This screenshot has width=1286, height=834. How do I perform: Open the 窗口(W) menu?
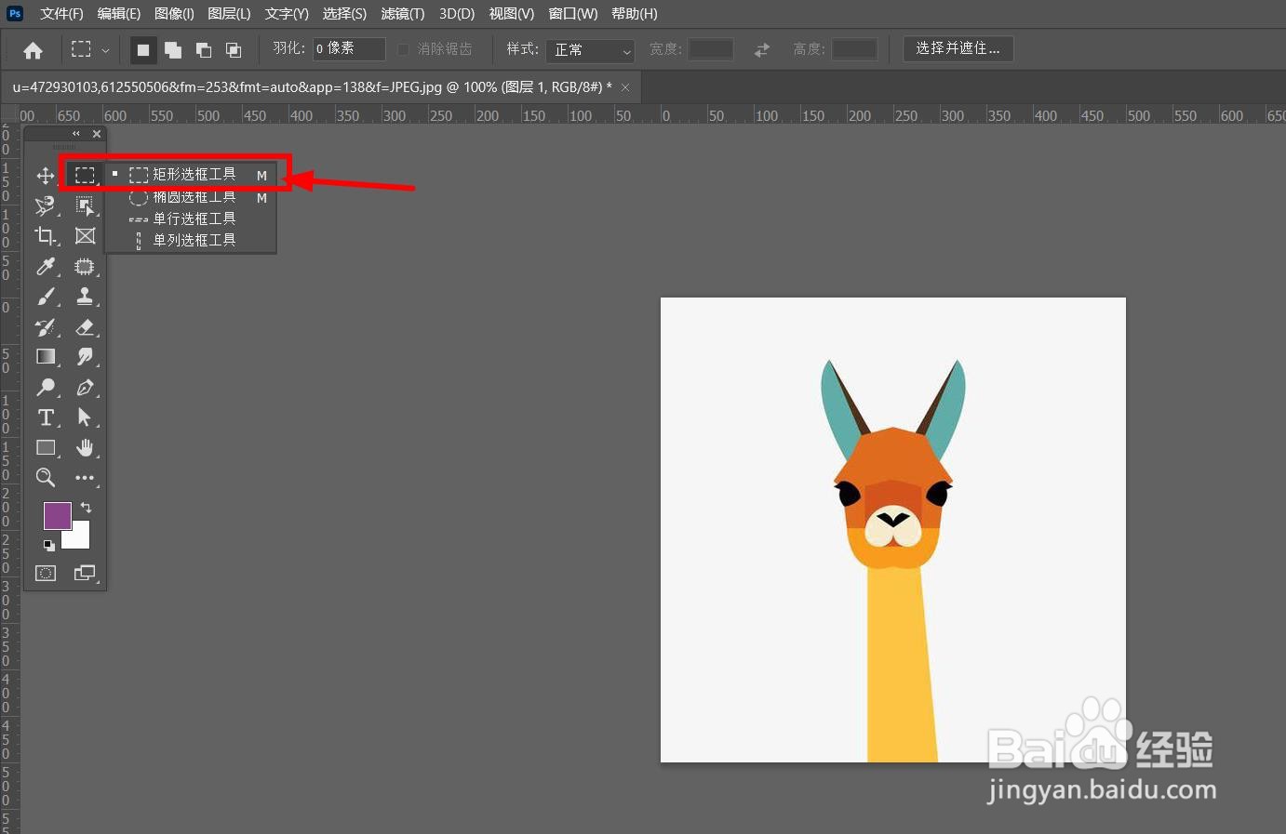click(x=572, y=14)
